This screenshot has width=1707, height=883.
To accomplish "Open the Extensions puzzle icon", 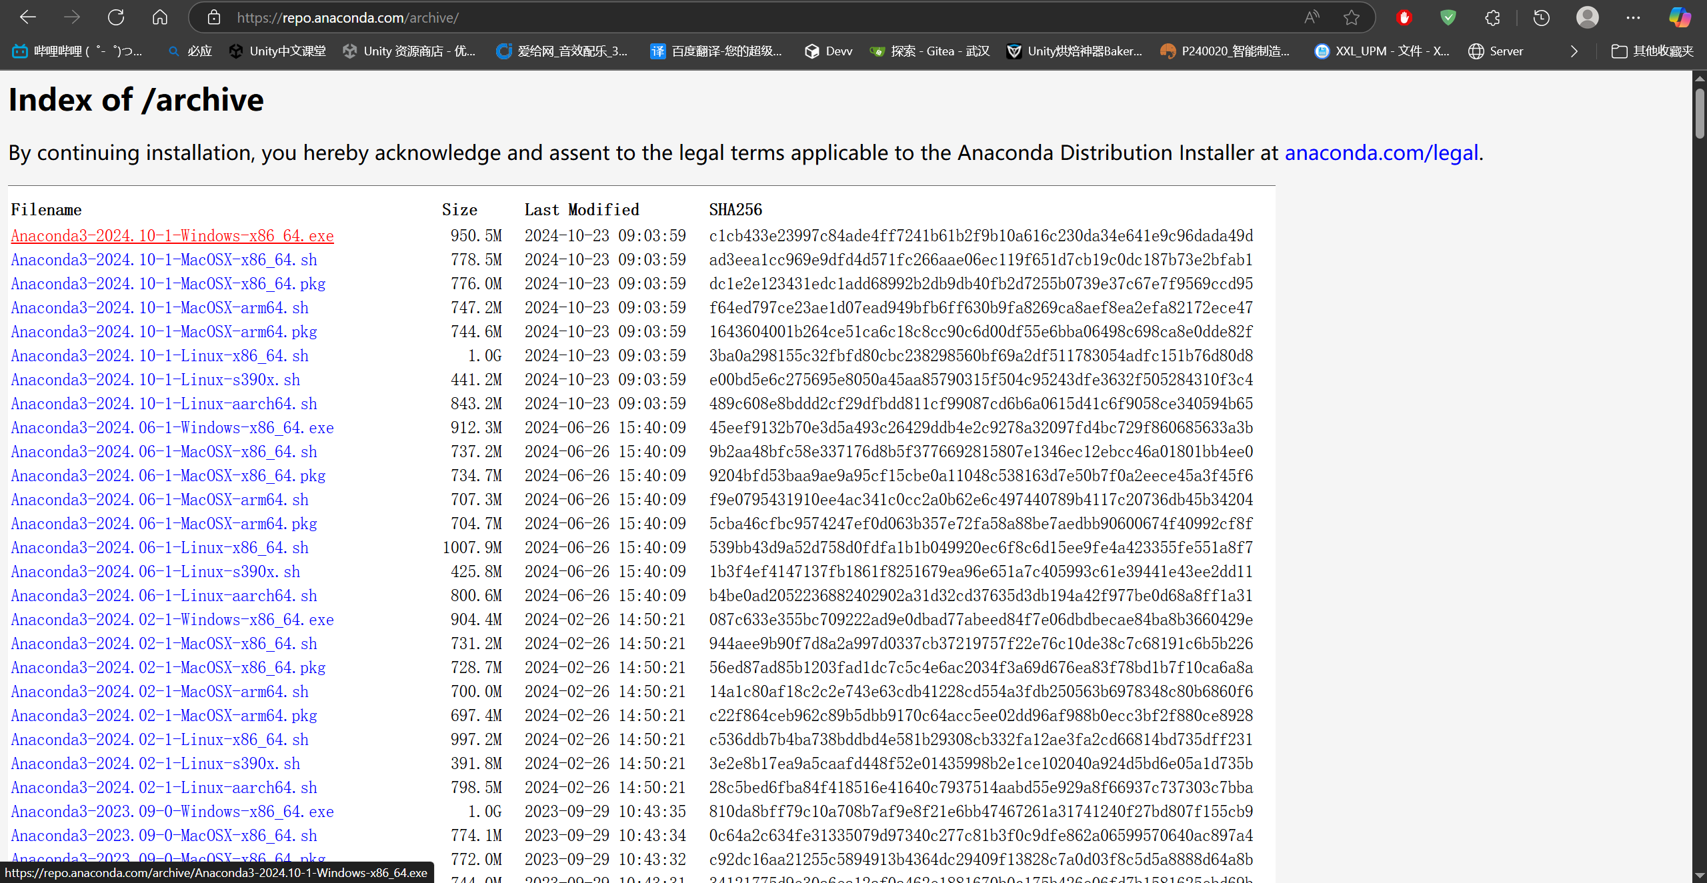I will [1492, 17].
